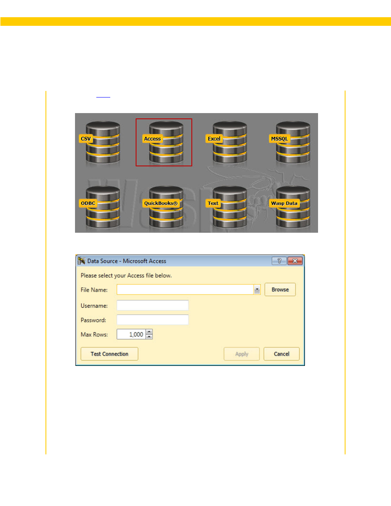Pick the Excel data source icon

click(x=227, y=143)
